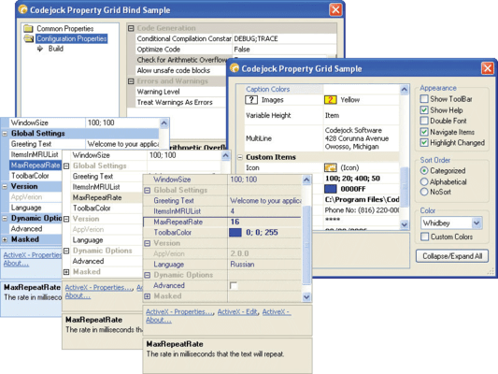Click the arrow icon beside Build
Screen dimensions: 498x374
pyautogui.click(x=40, y=49)
